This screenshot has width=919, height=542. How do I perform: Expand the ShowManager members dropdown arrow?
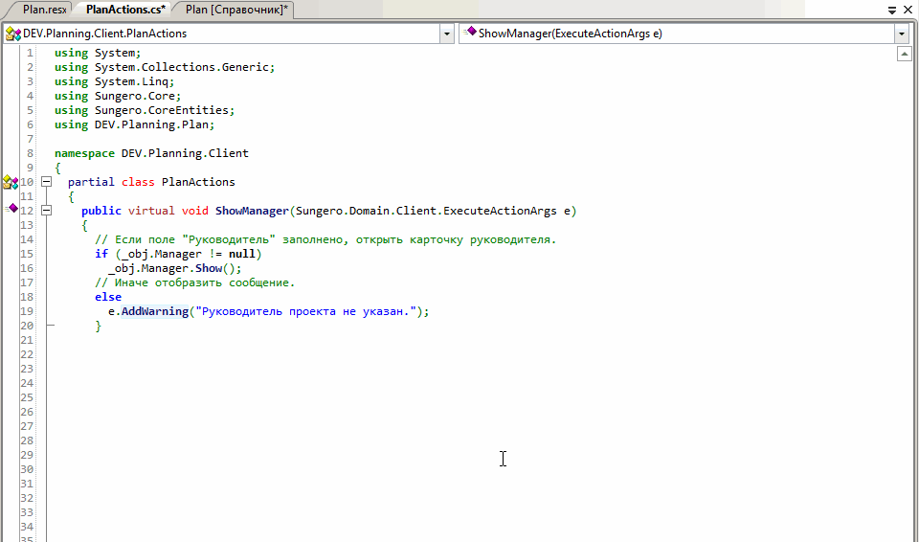click(901, 34)
